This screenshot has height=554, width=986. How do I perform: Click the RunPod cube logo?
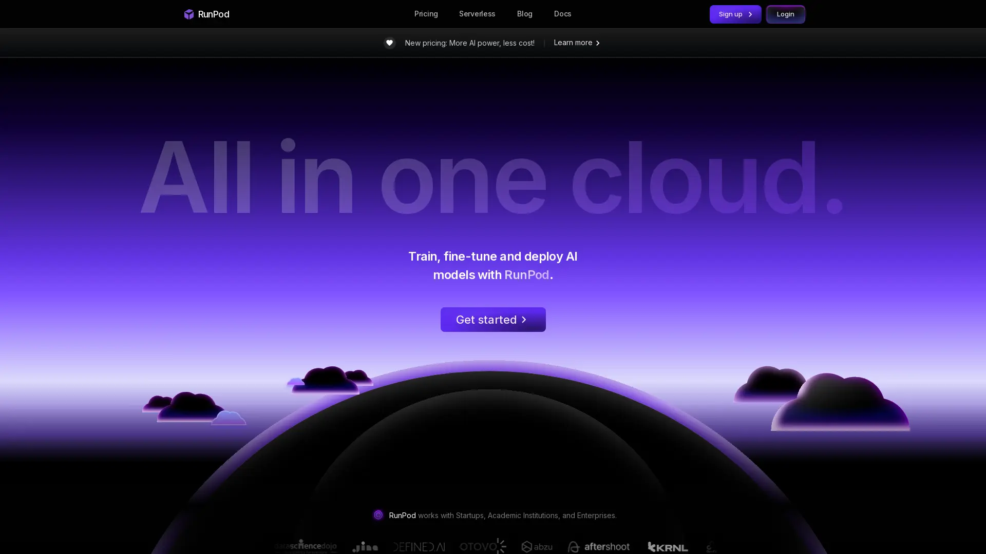tap(189, 14)
